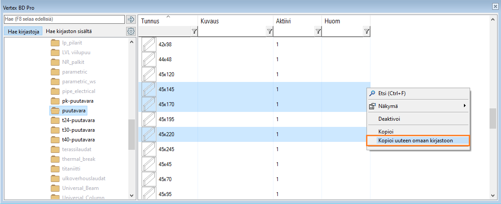Click the filter icon under Aktiivi column
This screenshot has height=204, width=501.
[x=318, y=31]
